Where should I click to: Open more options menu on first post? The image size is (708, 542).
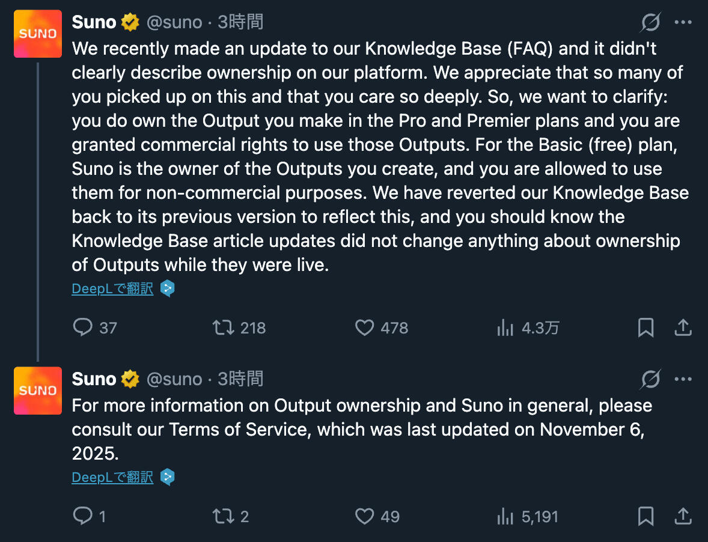683,23
